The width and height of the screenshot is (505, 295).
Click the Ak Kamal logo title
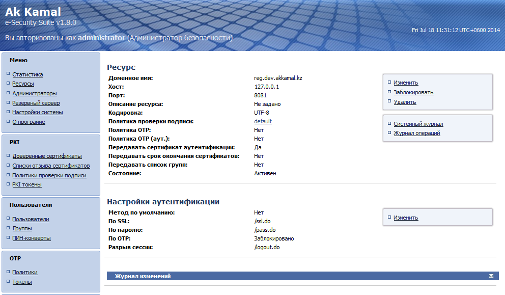click(x=33, y=12)
